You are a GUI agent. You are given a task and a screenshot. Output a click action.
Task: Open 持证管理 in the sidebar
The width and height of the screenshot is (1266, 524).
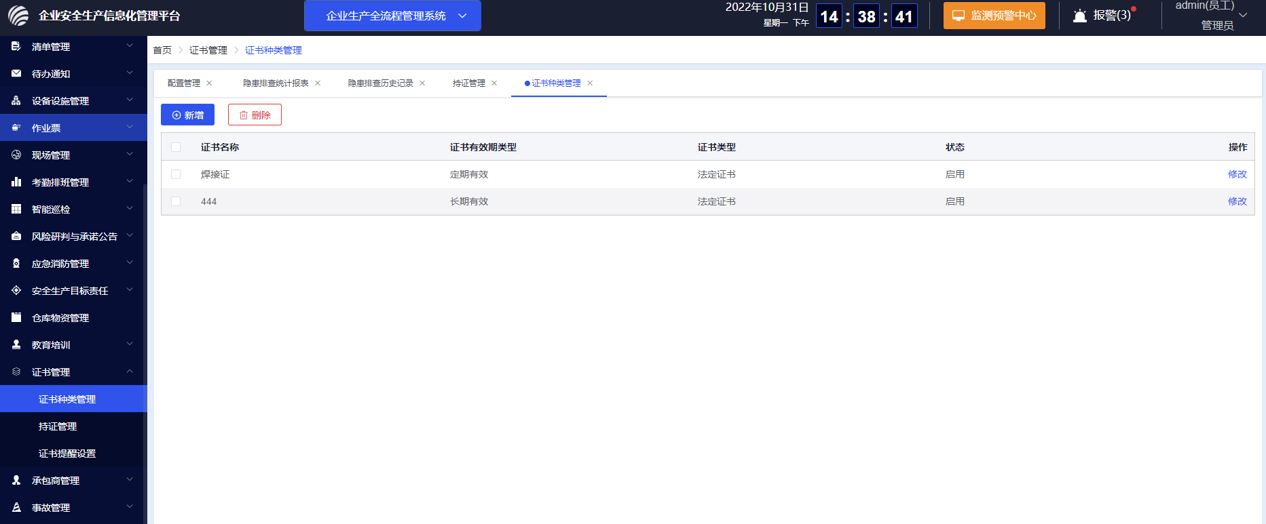pos(73,426)
